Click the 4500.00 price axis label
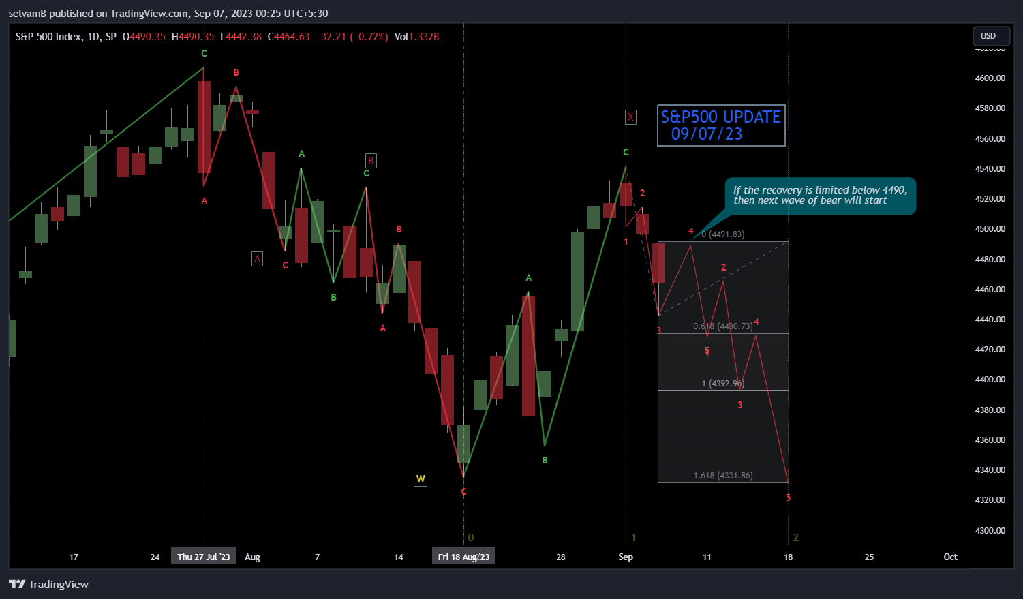The height and width of the screenshot is (599, 1023). pyautogui.click(x=990, y=229)
